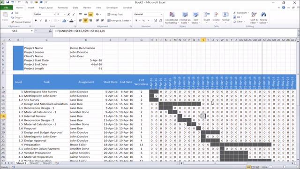Screen dimensions: 300x169
Task: Toggle Middle Align
Action: coord(85,15)
